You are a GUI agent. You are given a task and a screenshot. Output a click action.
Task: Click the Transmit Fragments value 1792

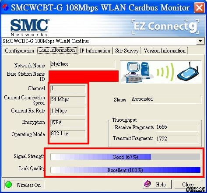177,139
